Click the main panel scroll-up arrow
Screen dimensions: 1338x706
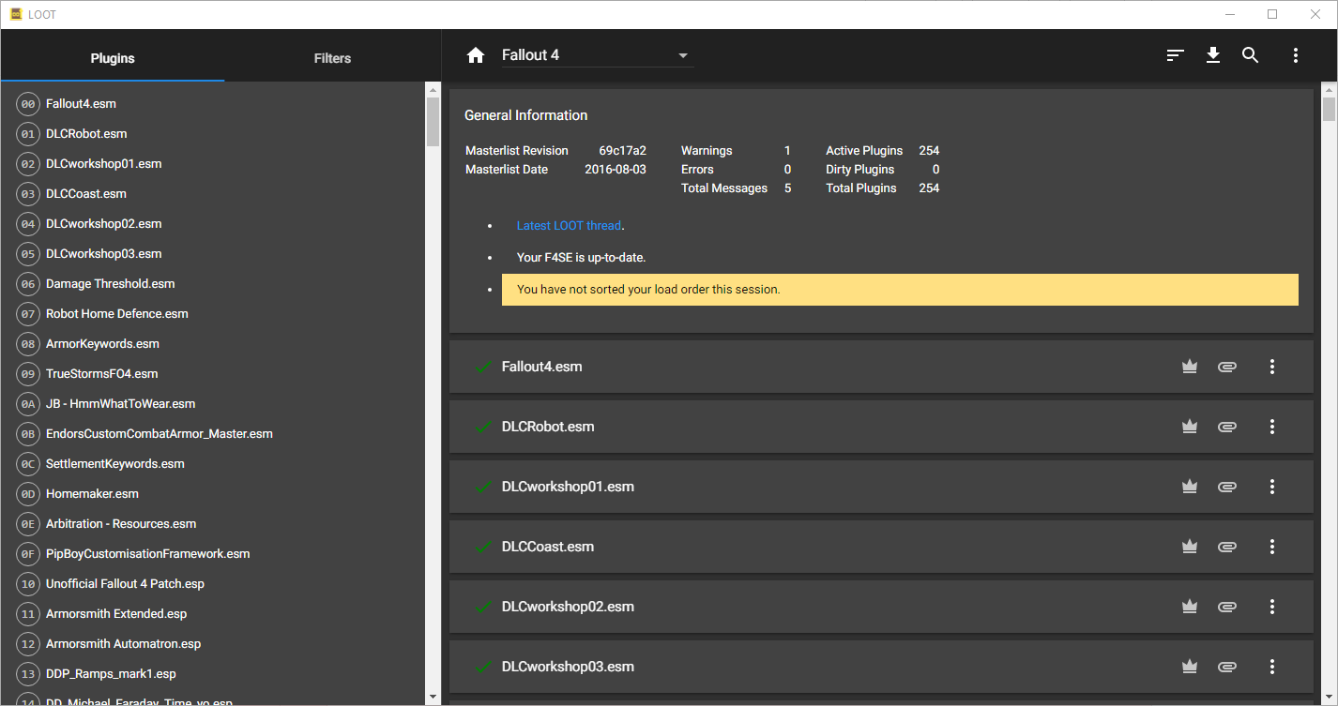pos(1329,89)
